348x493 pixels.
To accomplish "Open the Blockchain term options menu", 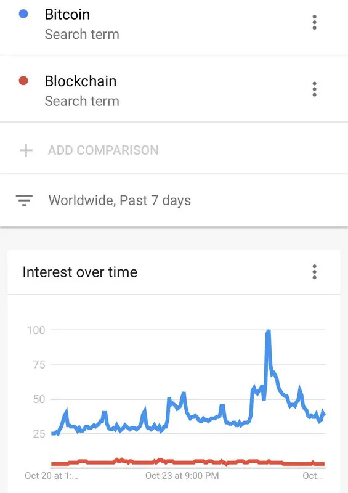I will 314,89.
